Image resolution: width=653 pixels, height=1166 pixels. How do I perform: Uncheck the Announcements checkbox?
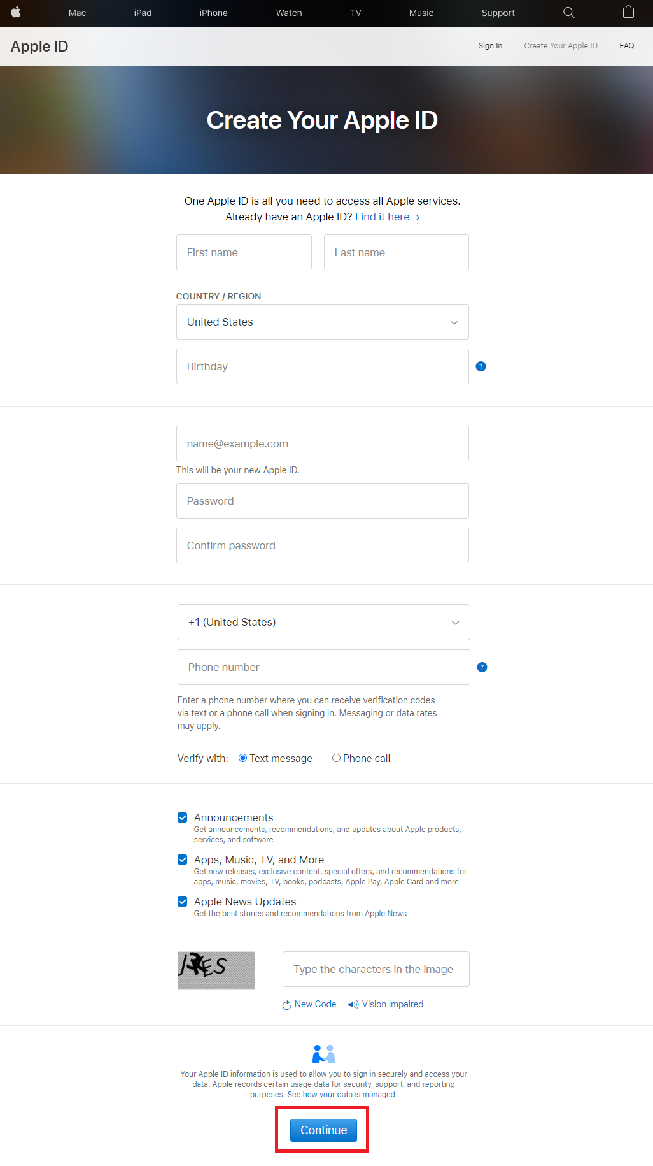[183, 817]
